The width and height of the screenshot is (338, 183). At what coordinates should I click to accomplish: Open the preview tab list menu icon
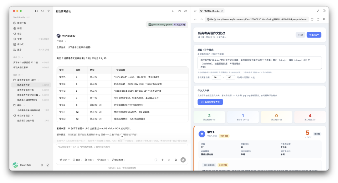[195, 11]
